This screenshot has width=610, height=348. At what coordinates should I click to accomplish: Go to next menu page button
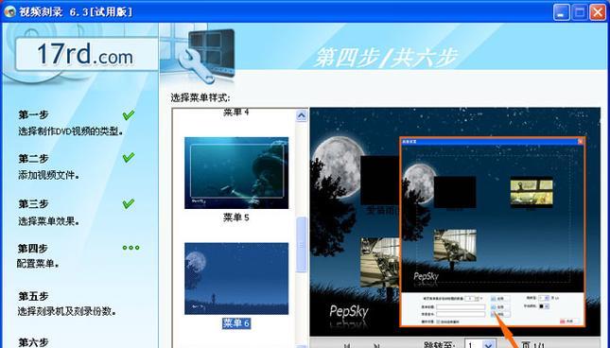(x=376, y=345)
